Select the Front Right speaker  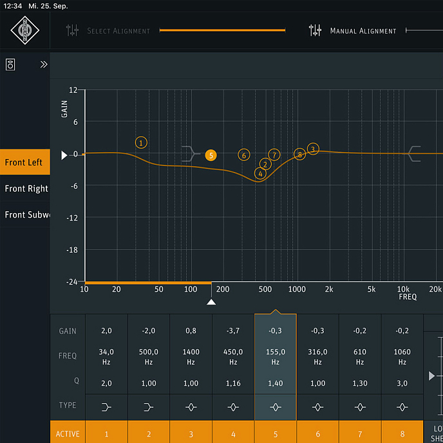click(x=26, y=189)
